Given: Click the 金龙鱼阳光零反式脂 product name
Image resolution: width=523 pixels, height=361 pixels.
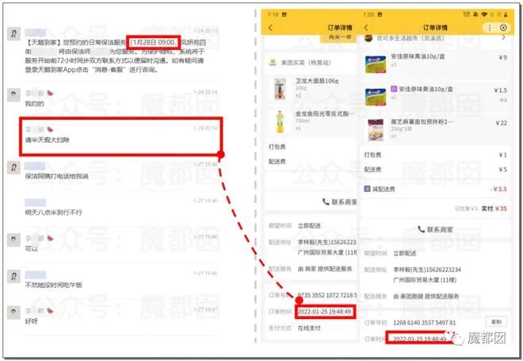Looking at the screenshot, I should 325,114.
